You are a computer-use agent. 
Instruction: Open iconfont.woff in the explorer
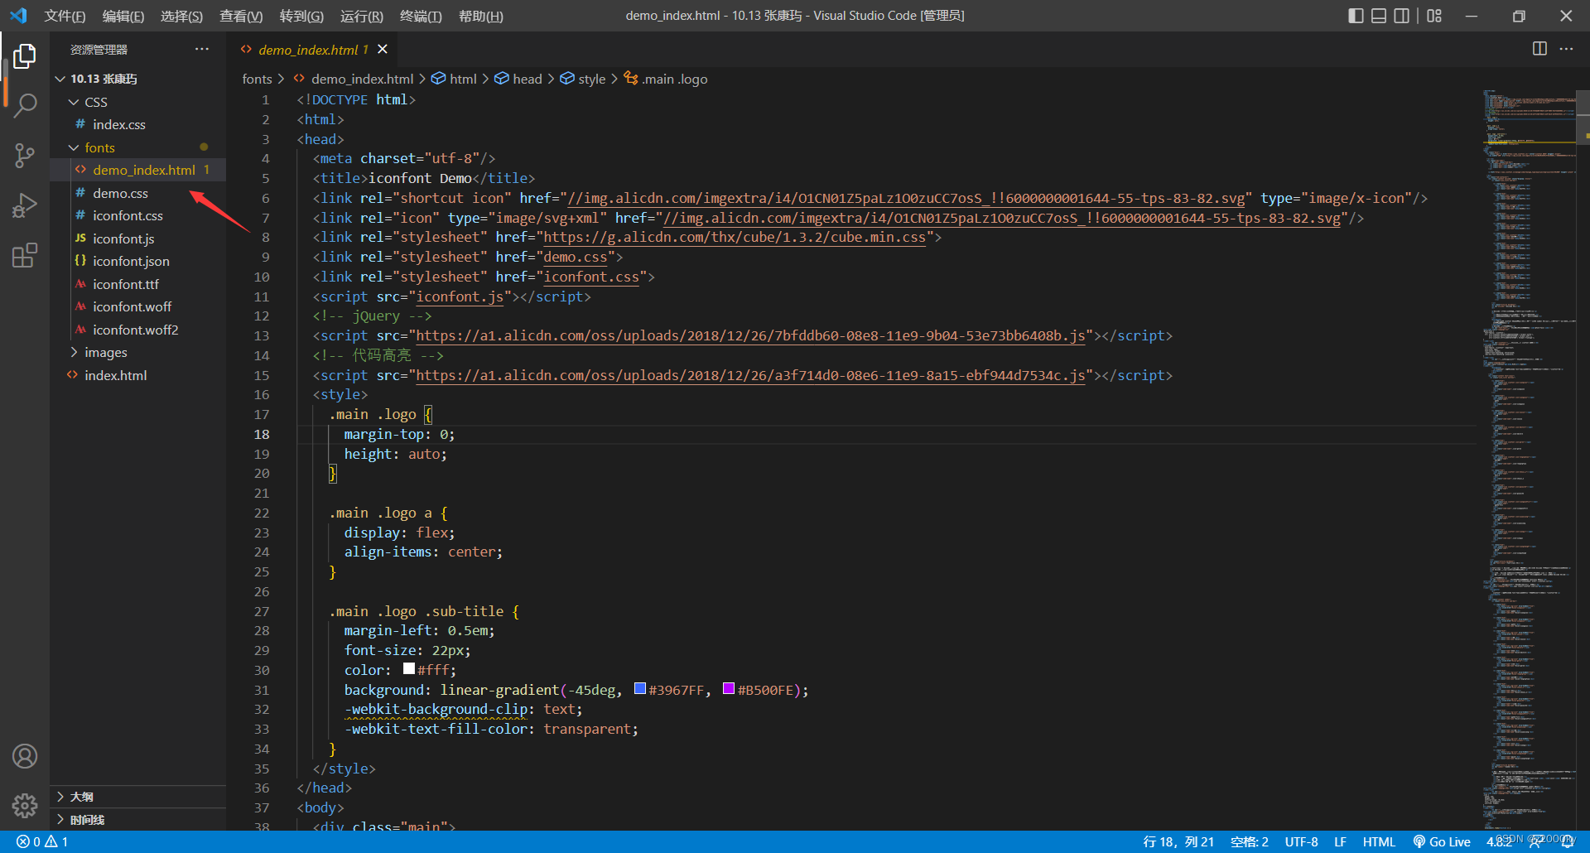(137, 306)
